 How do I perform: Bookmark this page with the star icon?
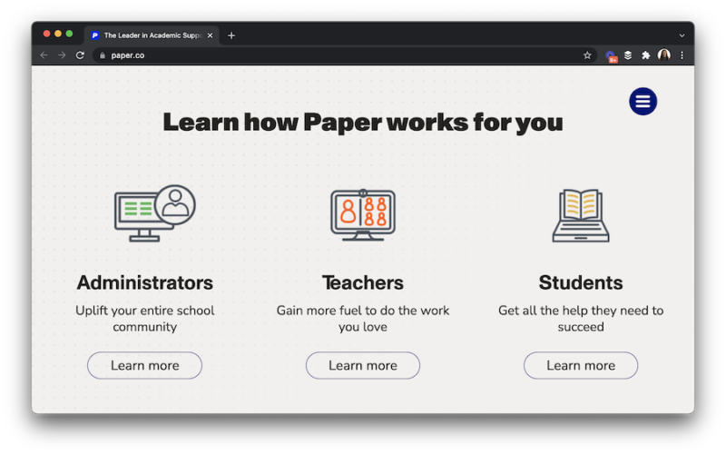tap(587, 55)
